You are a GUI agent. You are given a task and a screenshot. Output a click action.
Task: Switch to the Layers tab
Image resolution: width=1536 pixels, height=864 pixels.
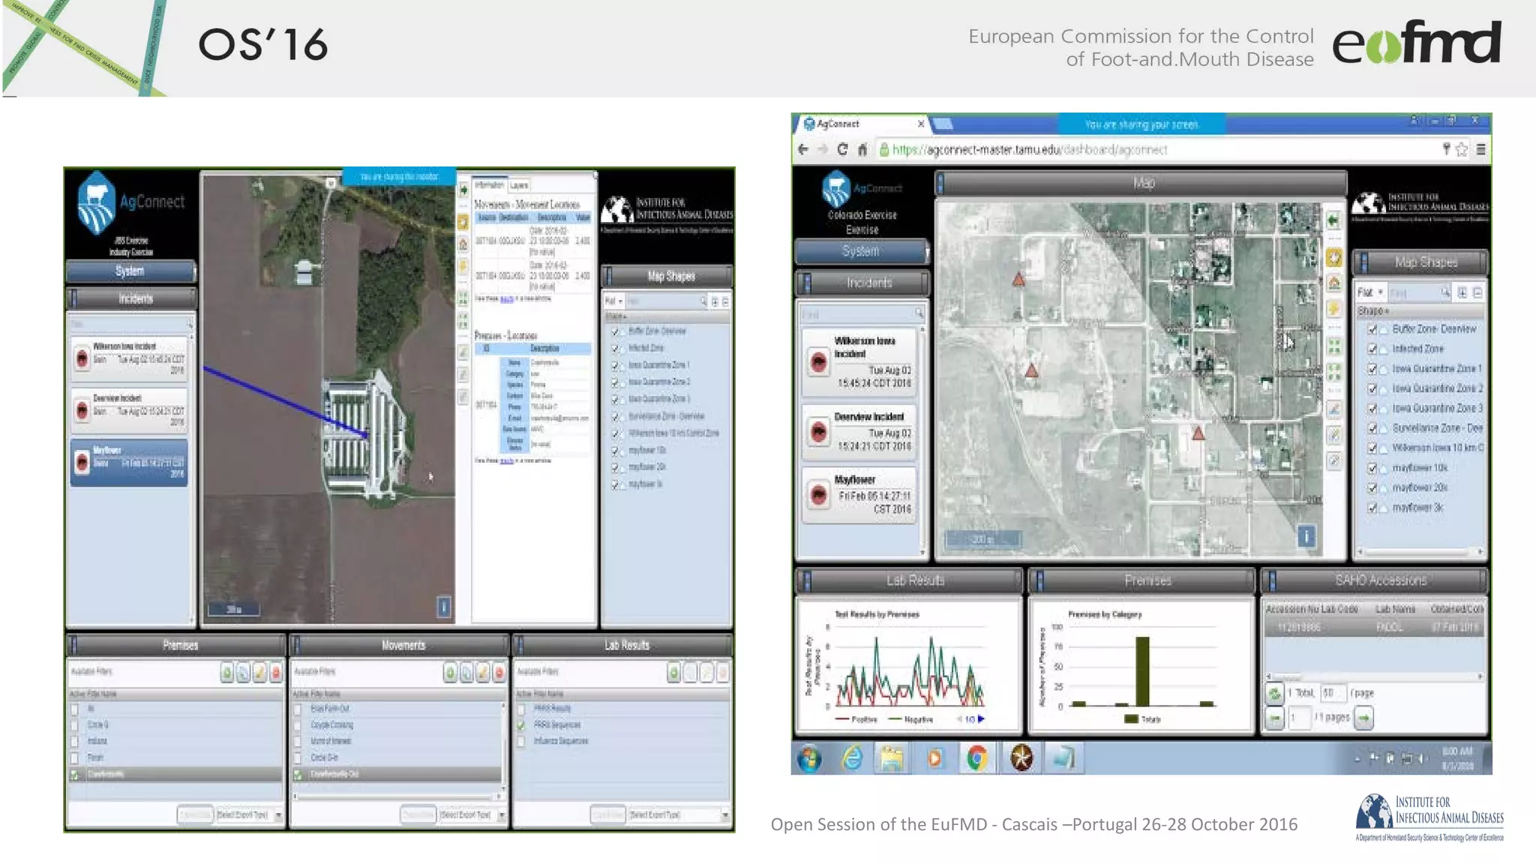tap(519, 184)
